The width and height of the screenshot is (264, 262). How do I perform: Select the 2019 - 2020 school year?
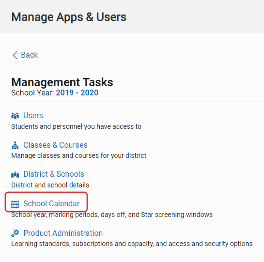[77, 92]
